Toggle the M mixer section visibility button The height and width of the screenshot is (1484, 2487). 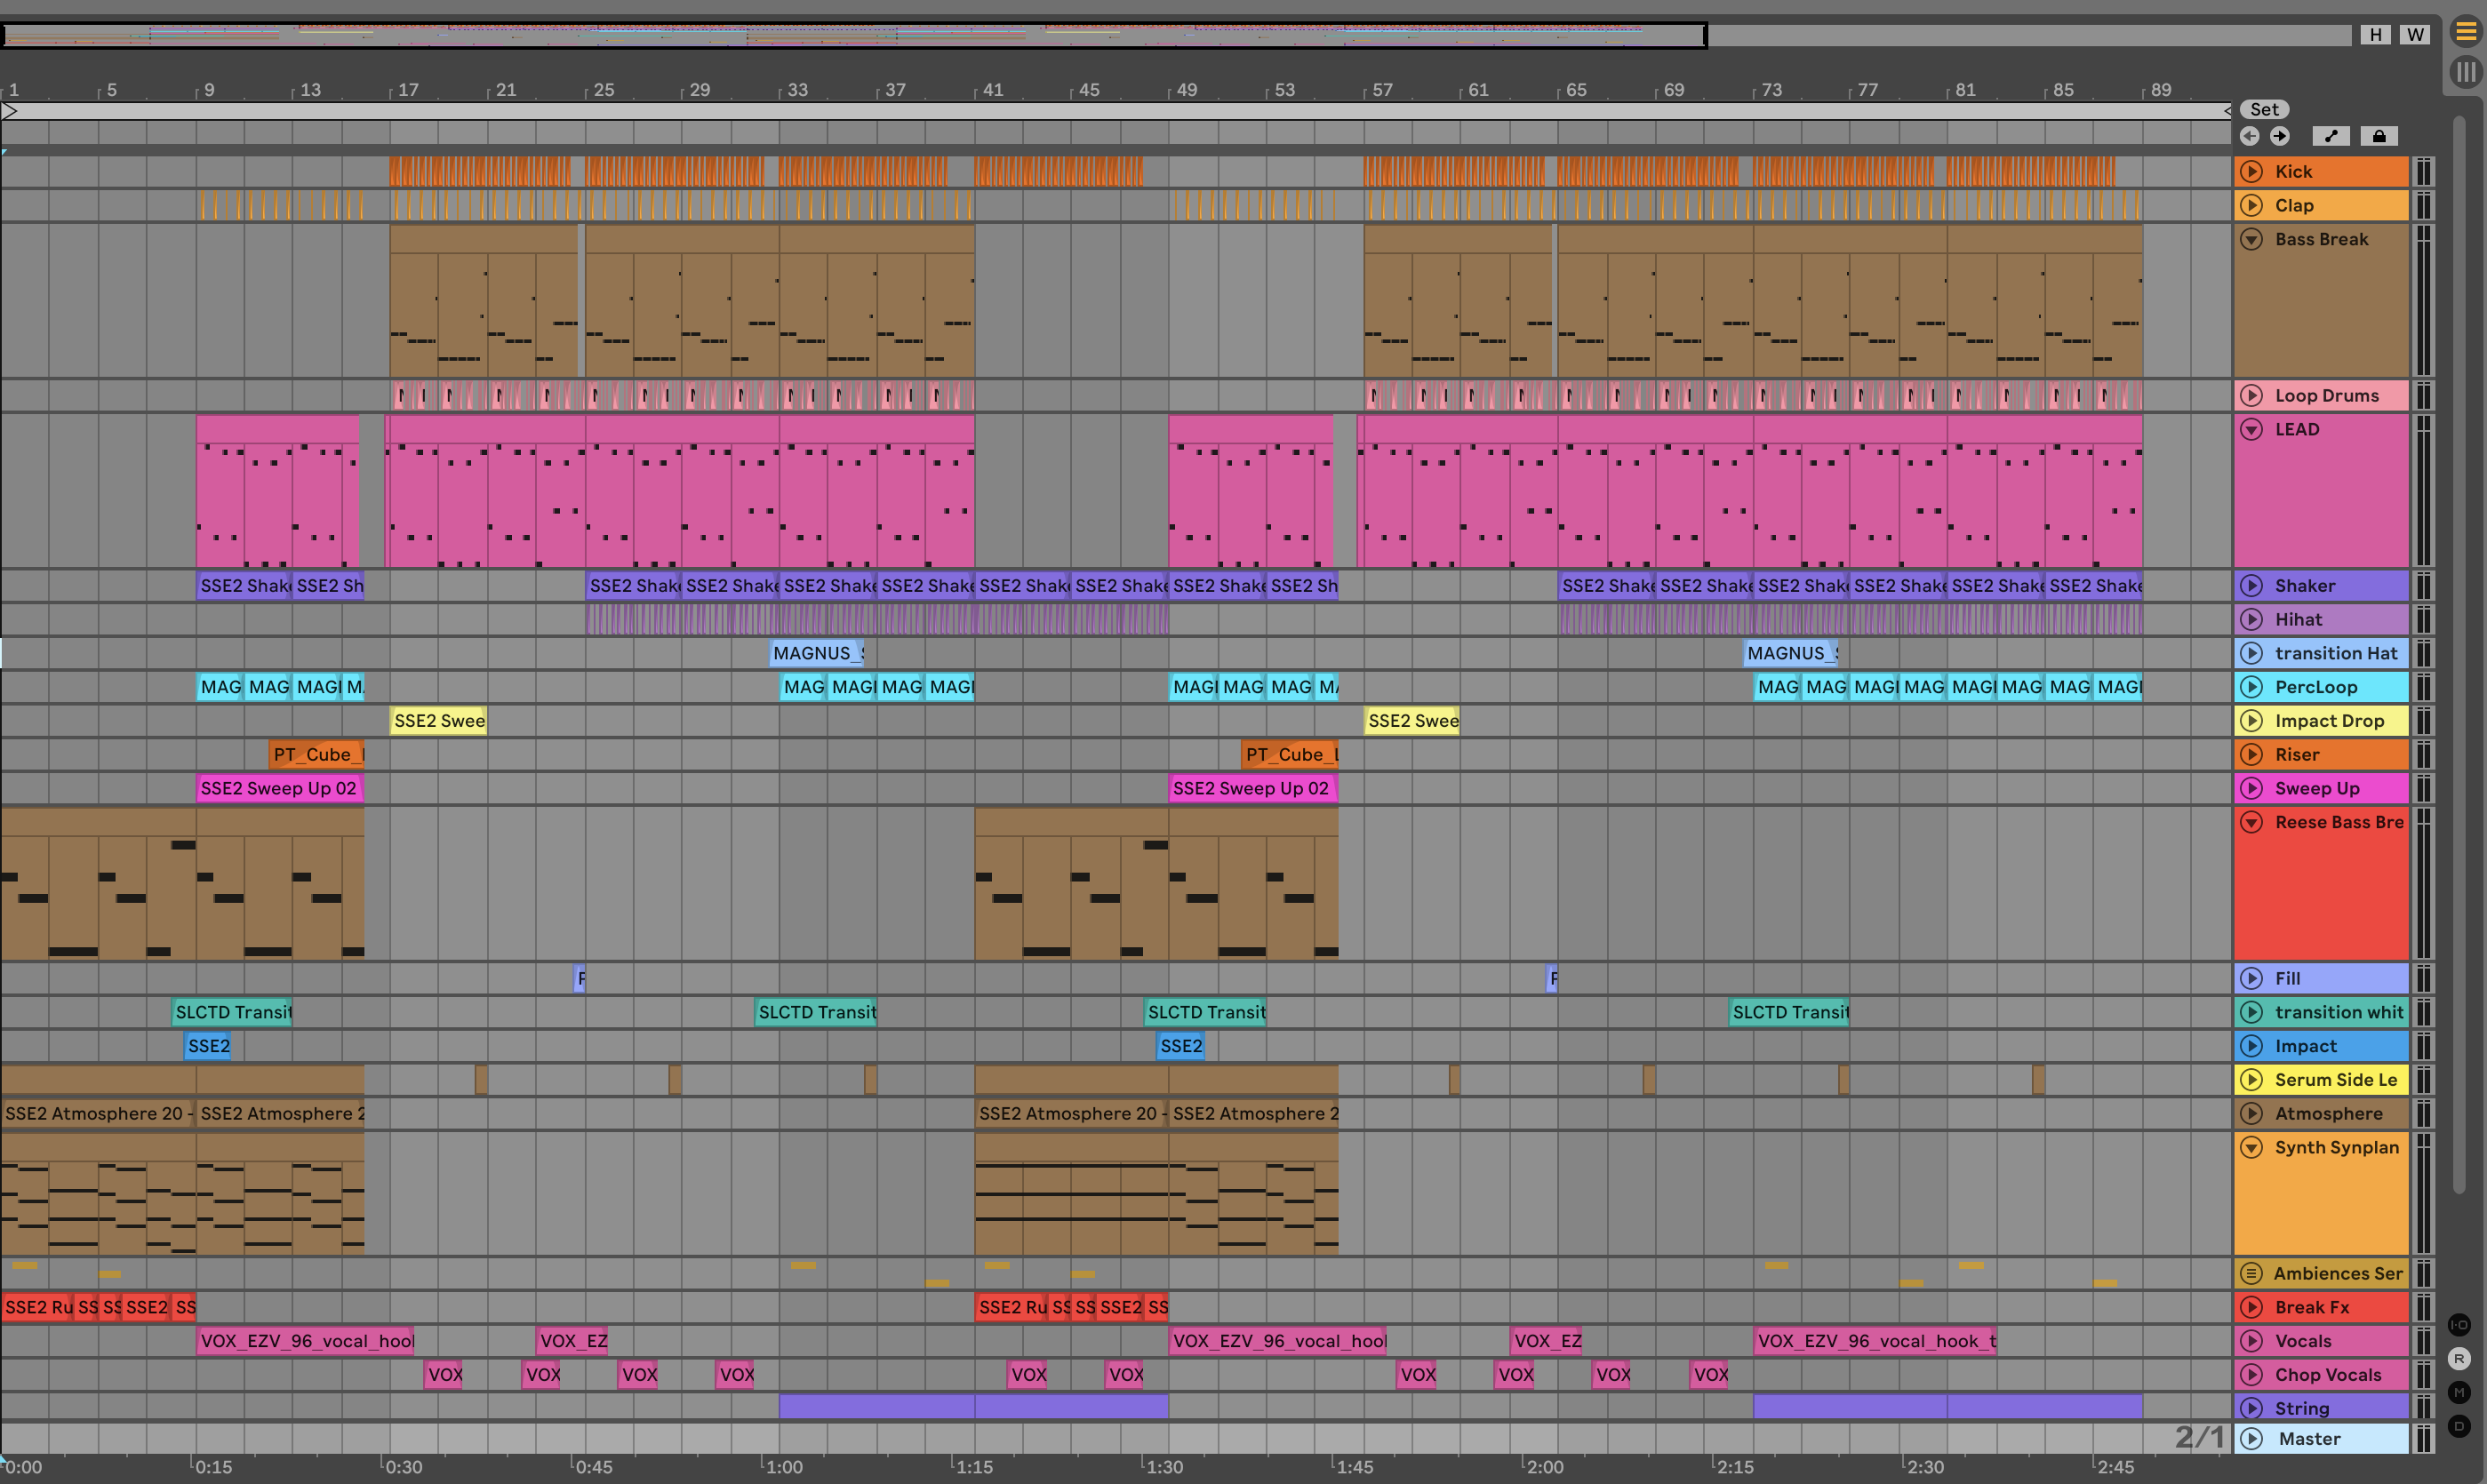(2459, 1392)
